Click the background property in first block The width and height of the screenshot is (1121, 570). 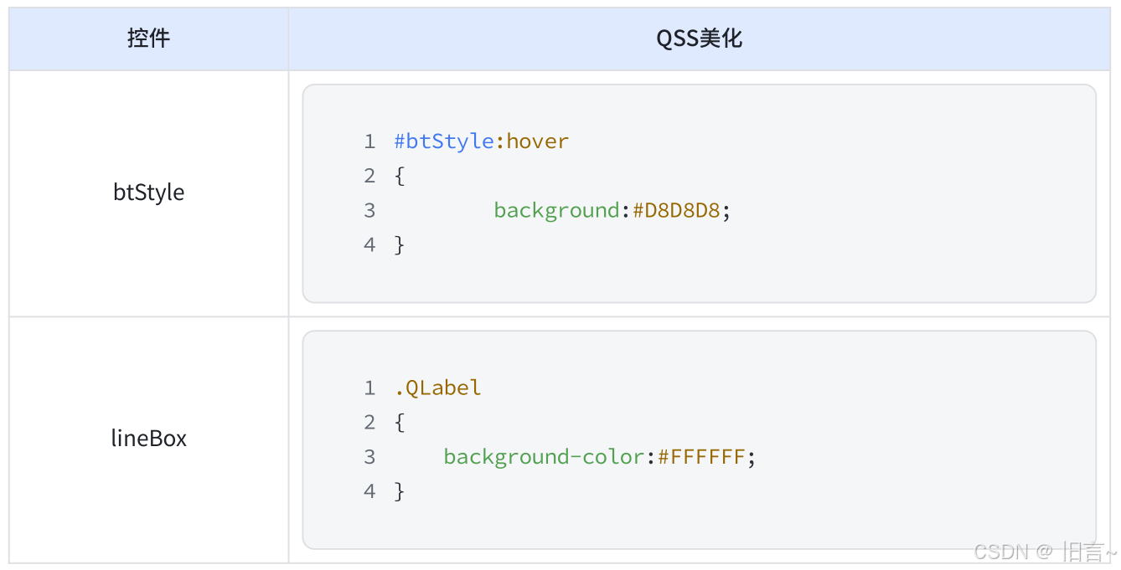556,210
